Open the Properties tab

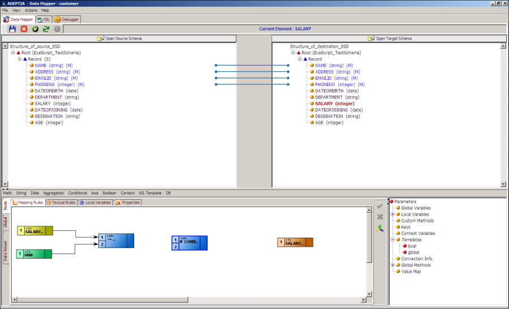127,203
